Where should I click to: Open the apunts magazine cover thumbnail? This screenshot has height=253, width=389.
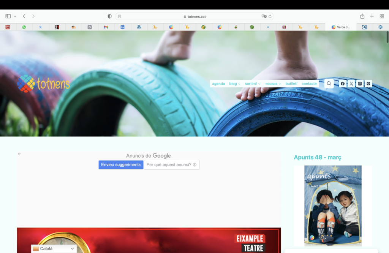(333, 206)
